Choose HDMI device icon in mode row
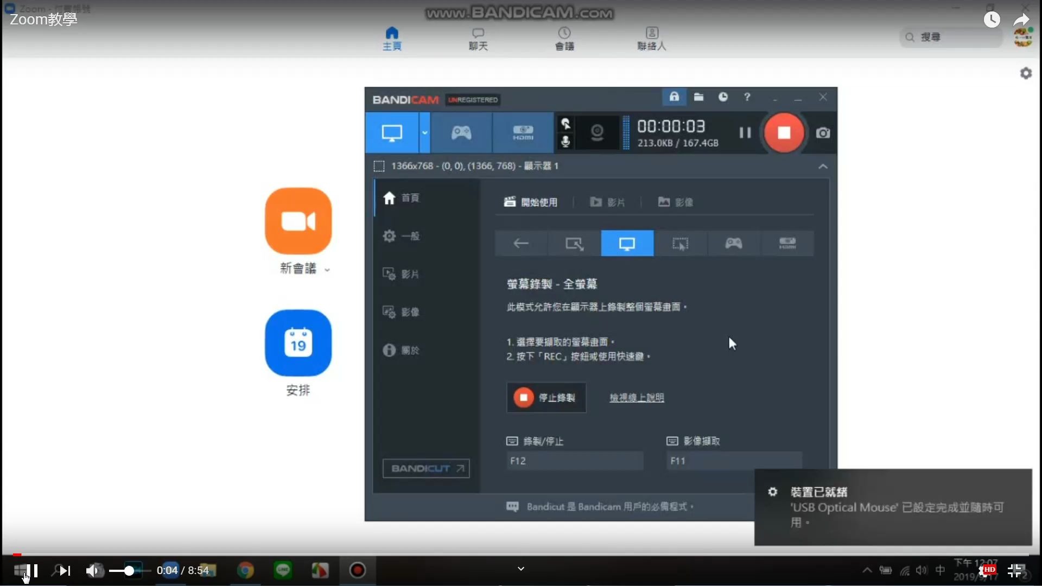 click(787, 244)
